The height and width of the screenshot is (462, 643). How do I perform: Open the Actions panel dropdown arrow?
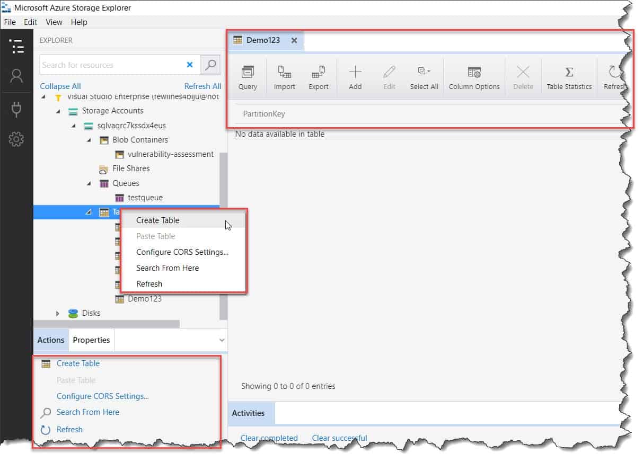(222, 340)
